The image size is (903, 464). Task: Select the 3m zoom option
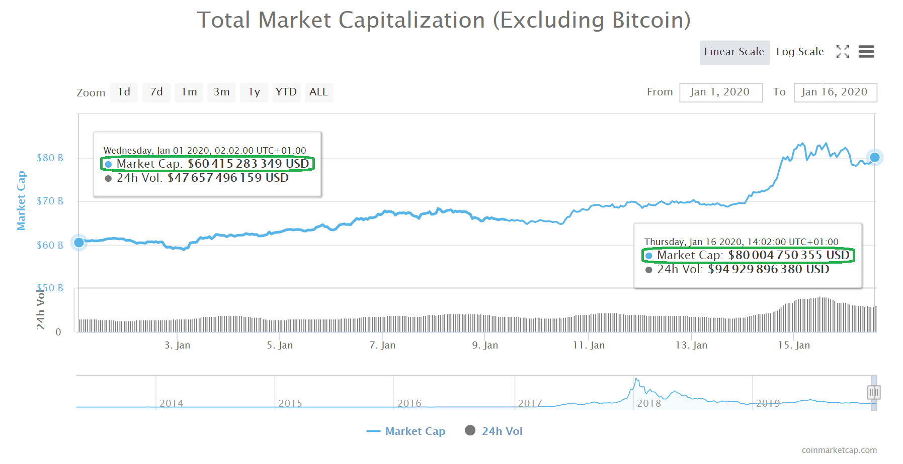[x=221, y=92]
